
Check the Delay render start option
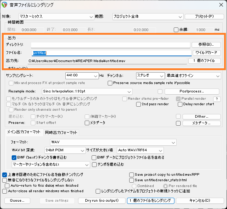(x=180, y=104)
